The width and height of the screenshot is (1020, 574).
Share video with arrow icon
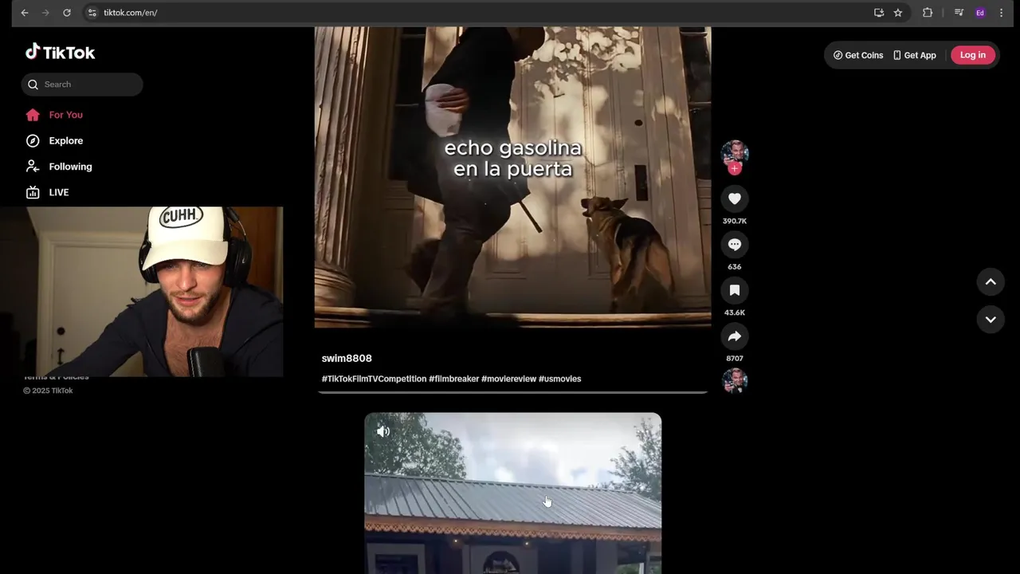pos(735,336)
